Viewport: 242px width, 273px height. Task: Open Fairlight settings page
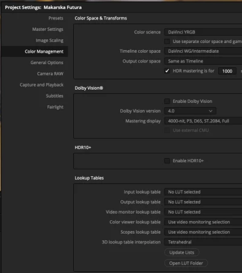point(55,107)
